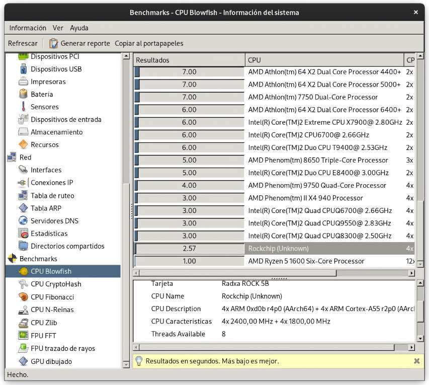Sort by the Resultados column header

189,60
